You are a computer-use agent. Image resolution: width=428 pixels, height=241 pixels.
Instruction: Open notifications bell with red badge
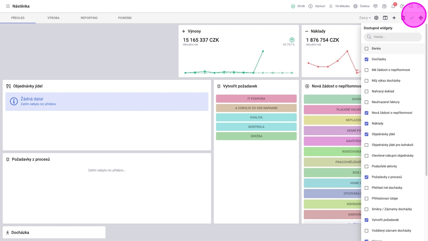393,6
